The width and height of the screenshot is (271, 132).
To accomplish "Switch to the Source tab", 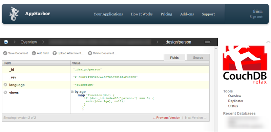I will (x=198, y=57).
